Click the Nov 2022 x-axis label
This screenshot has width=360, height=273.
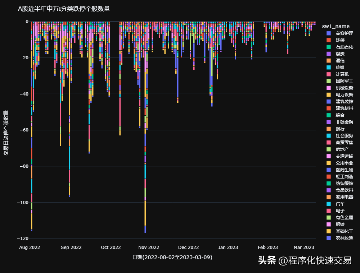[x=149, y=247]
